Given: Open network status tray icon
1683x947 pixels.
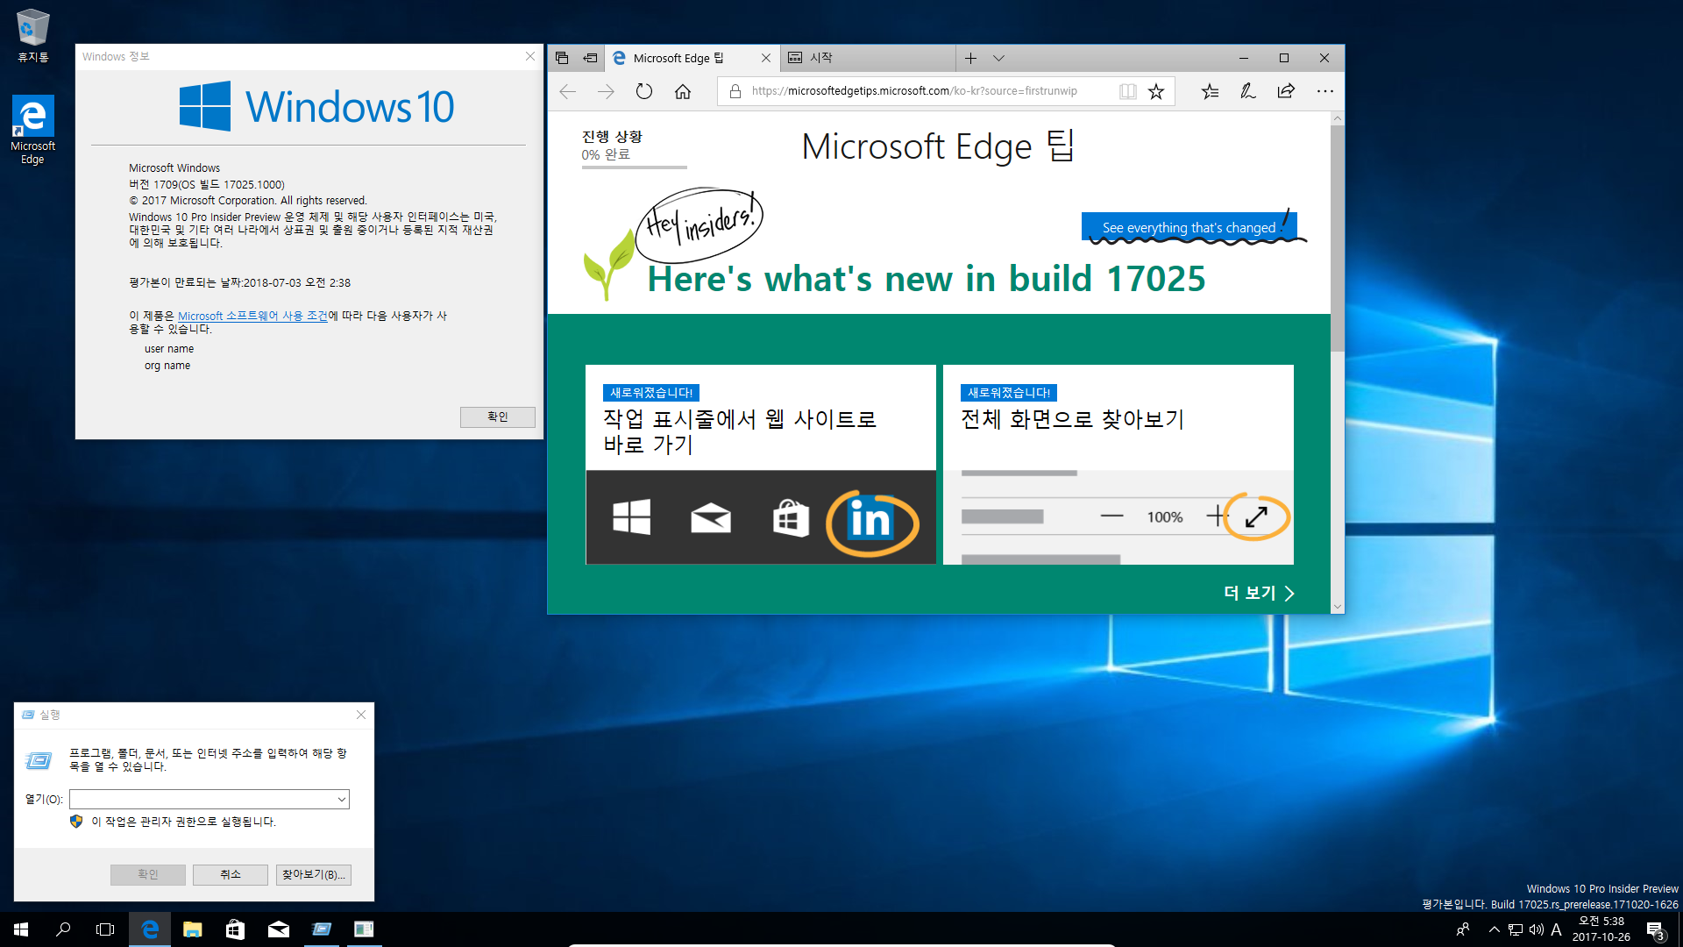Looking at the screenshot, I should (x=1516, y=929).
